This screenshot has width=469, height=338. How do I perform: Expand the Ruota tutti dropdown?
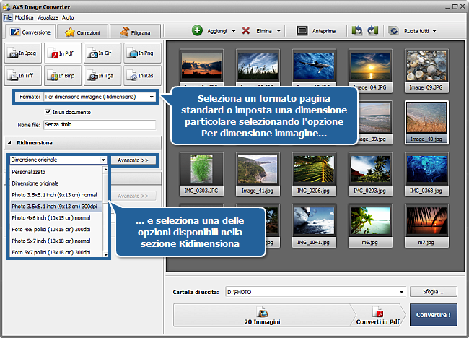pyautogui.click(x=434, y=31)
